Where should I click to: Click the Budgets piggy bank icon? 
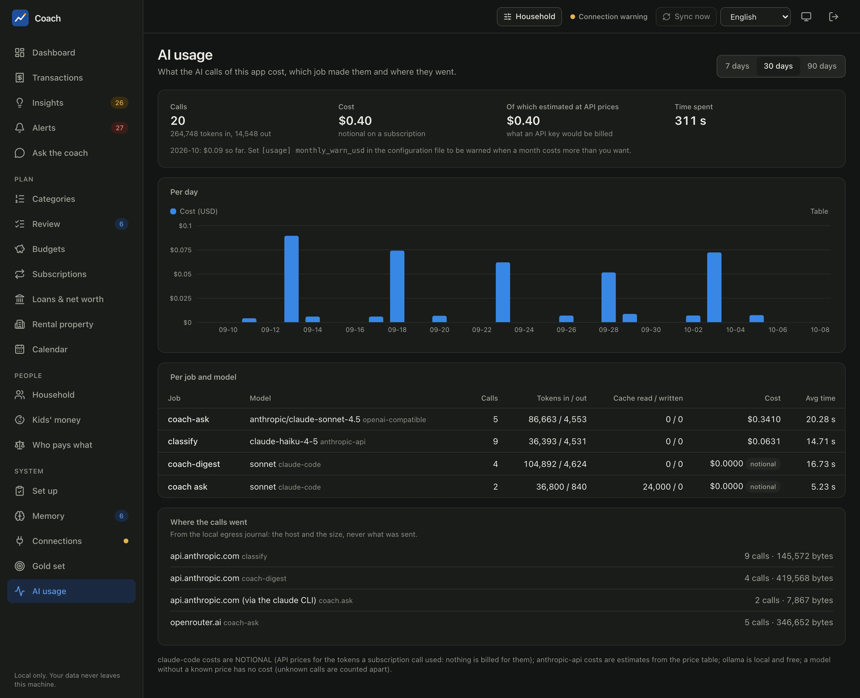pos(20,249)
